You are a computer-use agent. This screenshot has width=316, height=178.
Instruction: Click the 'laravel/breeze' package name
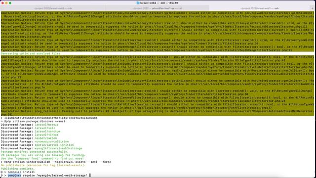(x=46, y=125)
